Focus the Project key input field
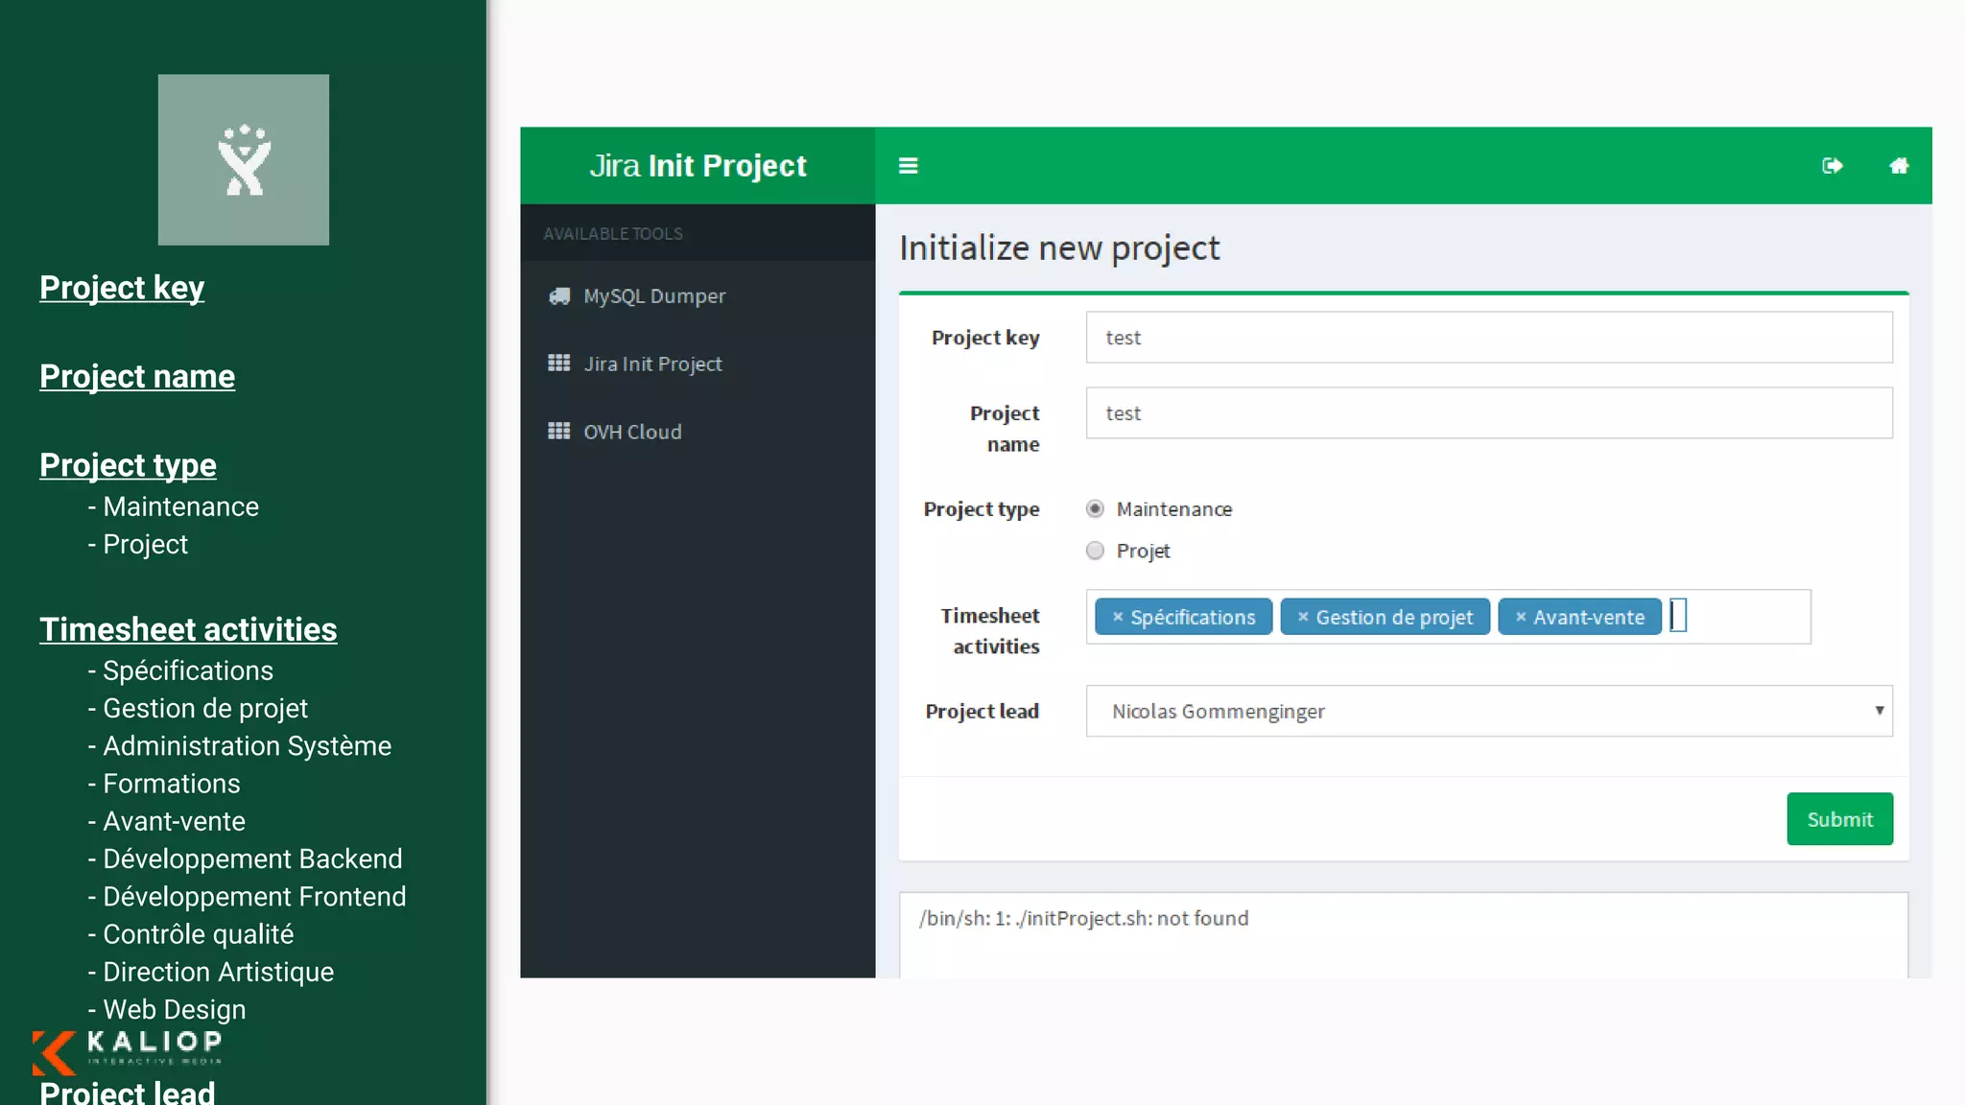This screenshot has height=1105, width=1965. [x=1489, y=338]
